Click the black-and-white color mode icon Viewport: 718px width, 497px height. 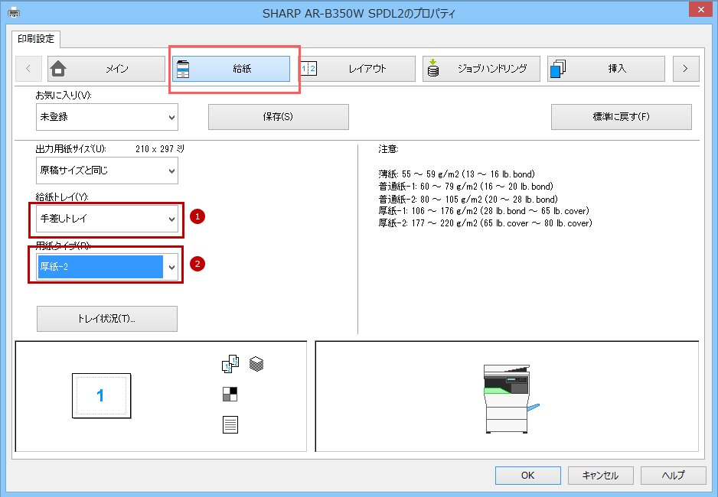point(230,394)
